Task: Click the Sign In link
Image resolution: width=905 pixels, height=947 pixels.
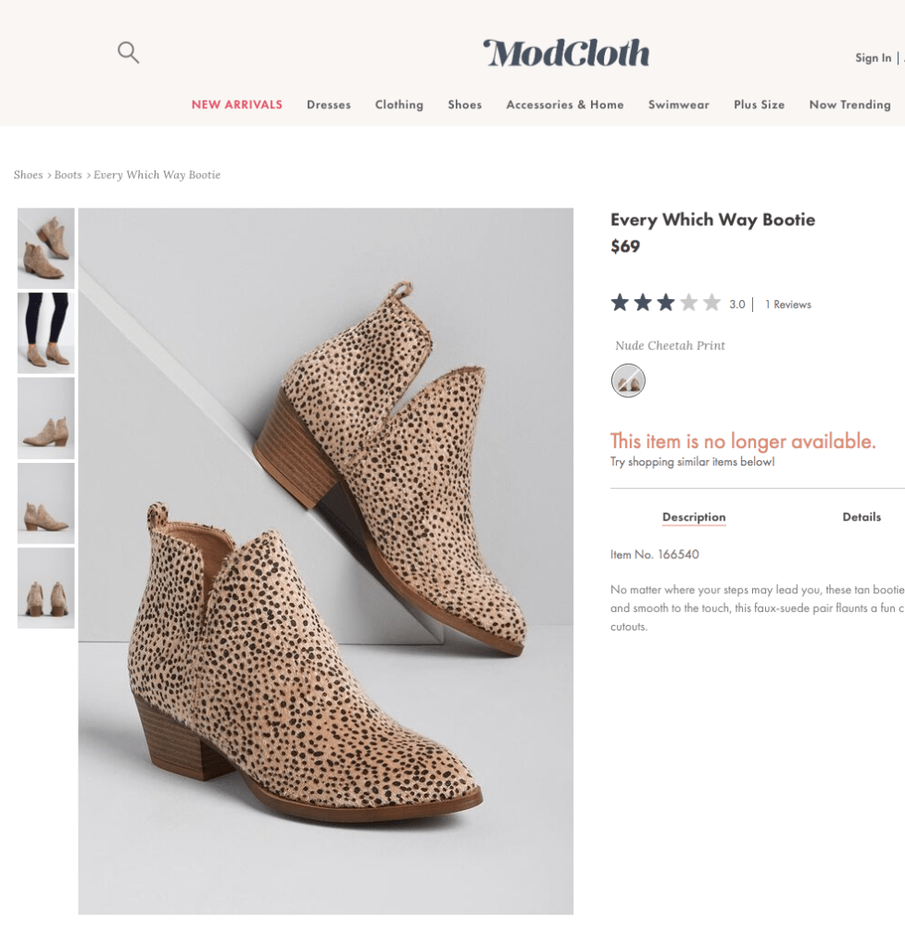Action: [x=874, y=58]
